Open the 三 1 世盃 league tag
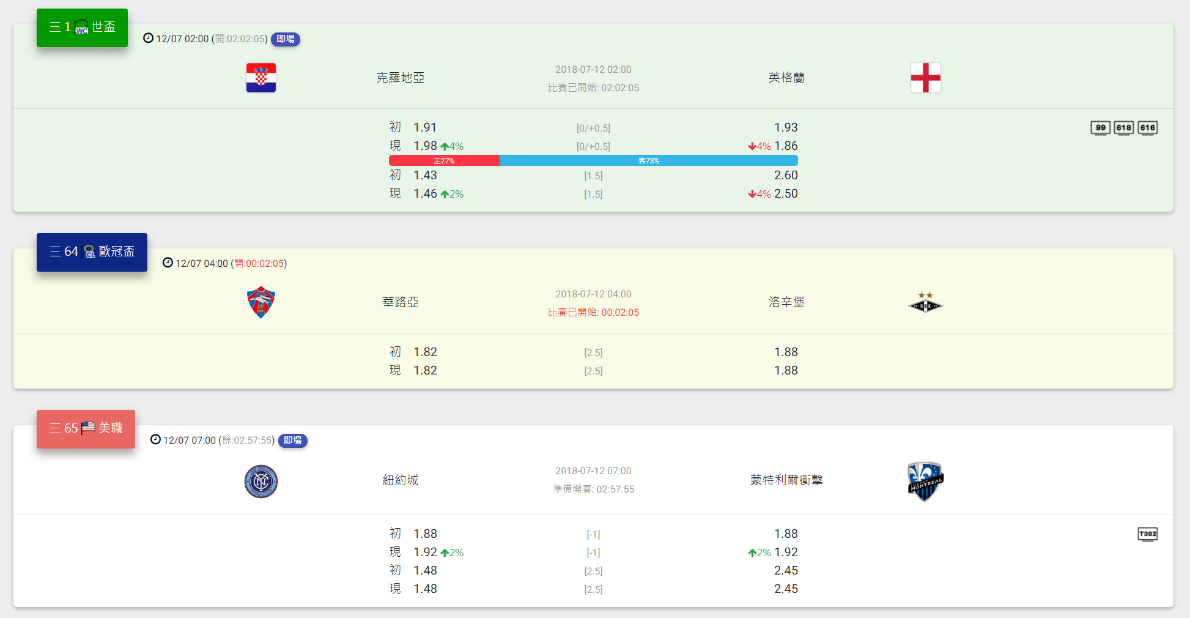Screen dimensions: 1190x618 point(82,28)
